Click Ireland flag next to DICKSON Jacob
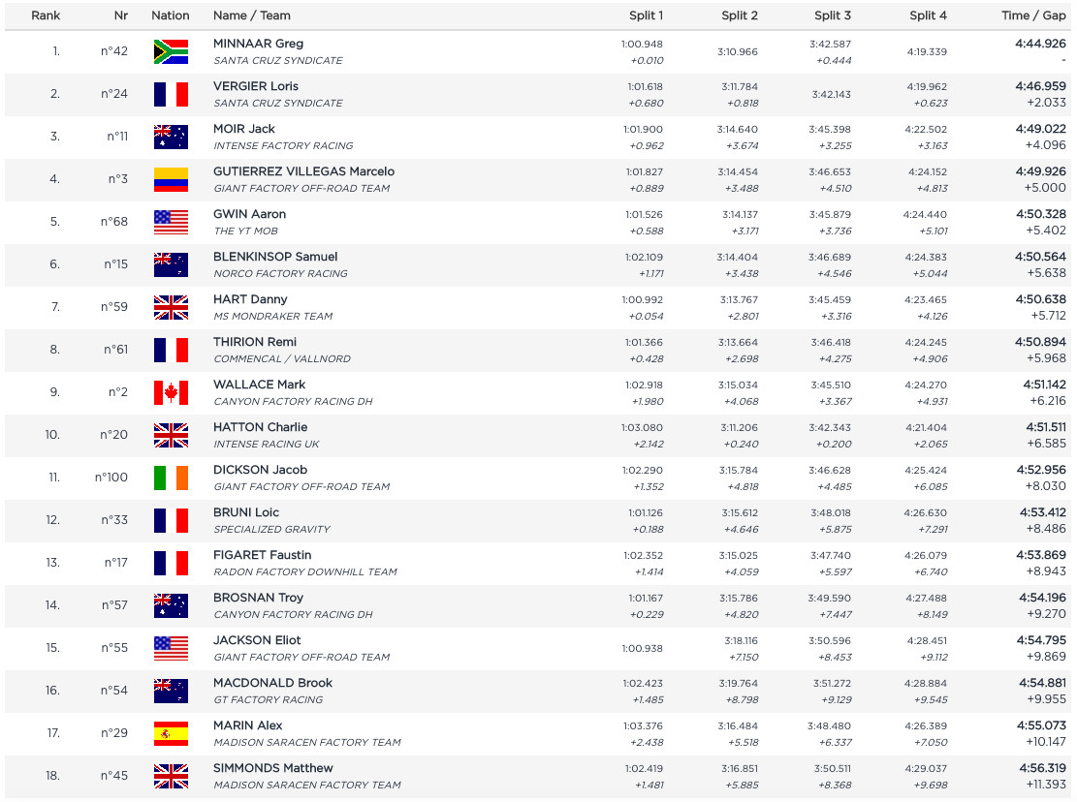Viewport: 1077px width, 802px height. [x=171, y=478]
